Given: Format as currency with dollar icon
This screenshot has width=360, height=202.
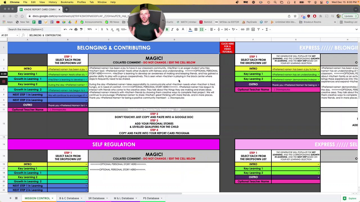Looking at the screenshot, I should (x=102, y=29).
